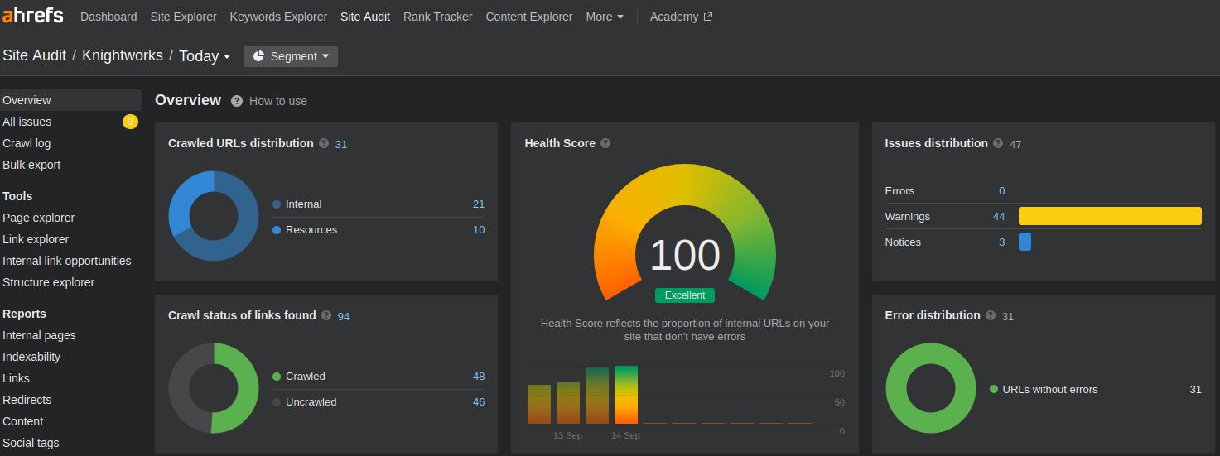Open the Today crawl dropdown
This screenshot has width=1220, height=456.
point(205,56)
